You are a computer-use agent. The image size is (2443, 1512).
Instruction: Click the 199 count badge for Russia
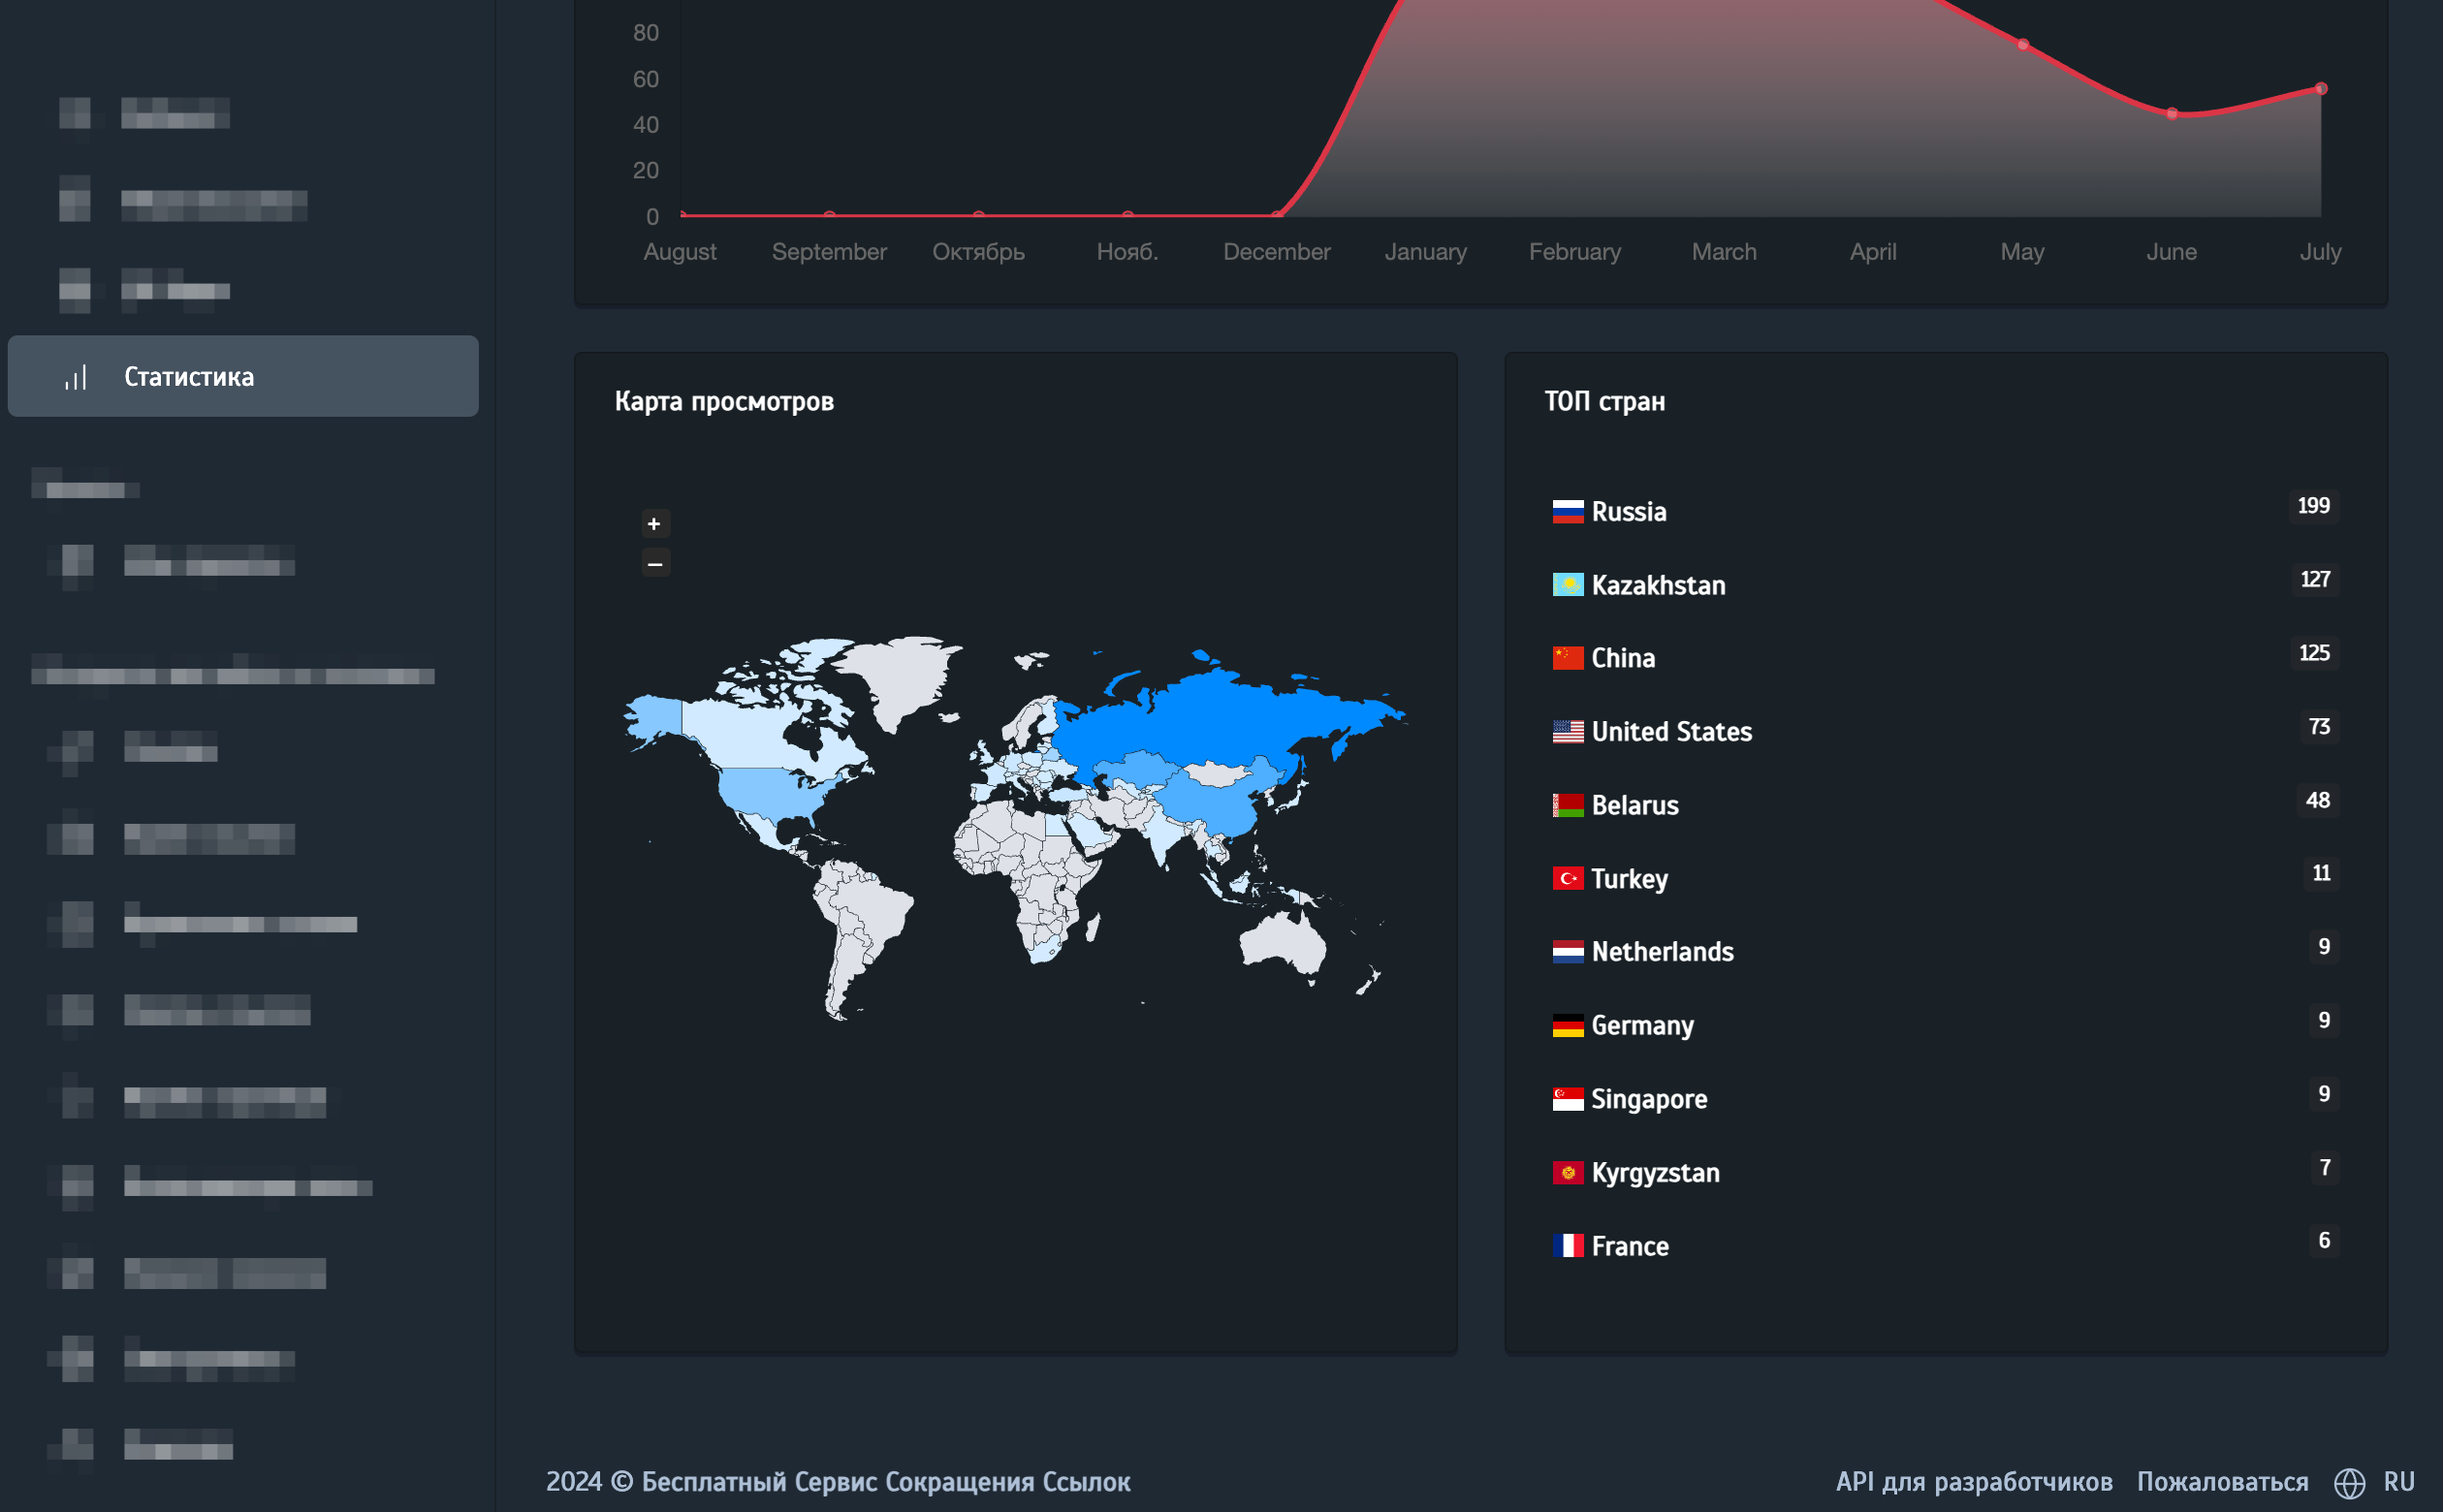click(2313, 506)
